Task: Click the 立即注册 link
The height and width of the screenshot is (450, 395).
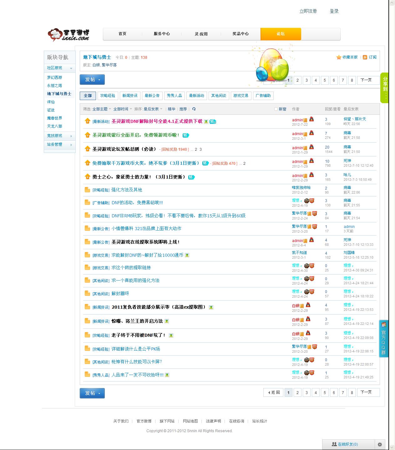Action: point(308,11)
